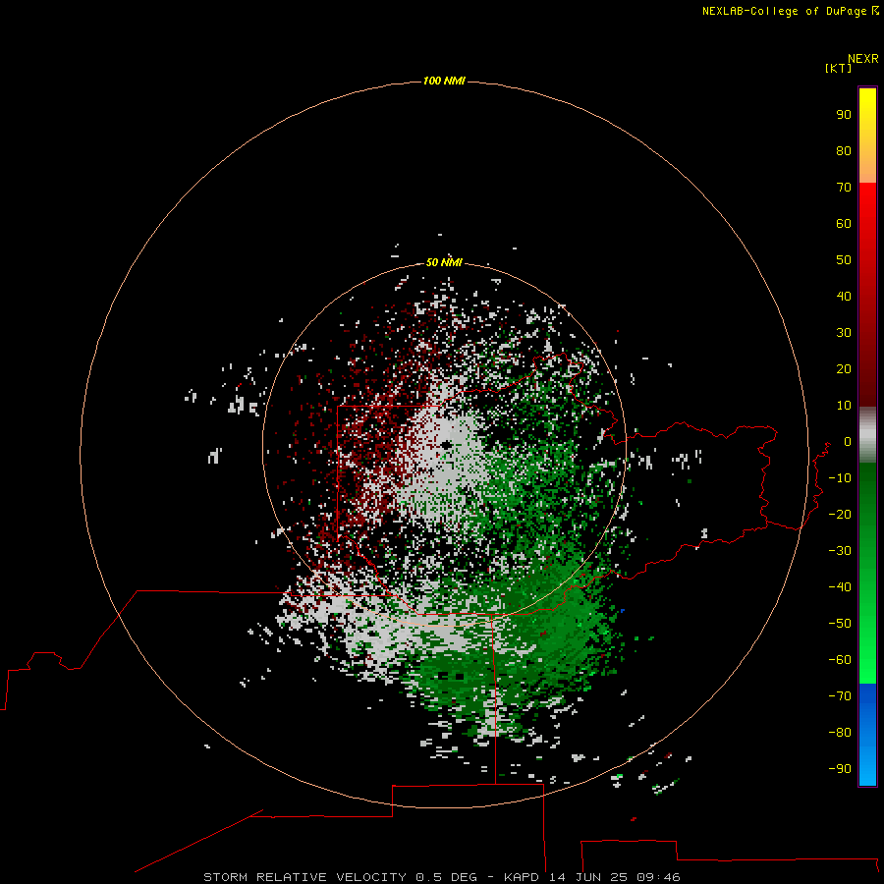
Task: Click the -10 value on velocity scale
Action: click(x=840, y=478)
